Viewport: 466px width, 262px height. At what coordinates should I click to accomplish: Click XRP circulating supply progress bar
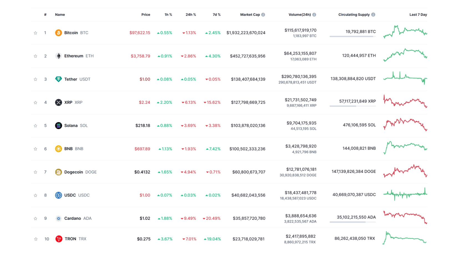(x=353, y=106)
